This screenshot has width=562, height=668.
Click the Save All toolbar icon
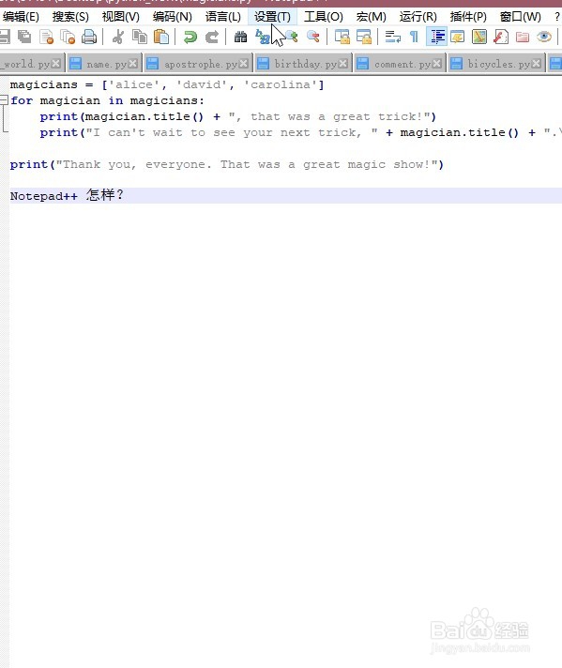24,37
